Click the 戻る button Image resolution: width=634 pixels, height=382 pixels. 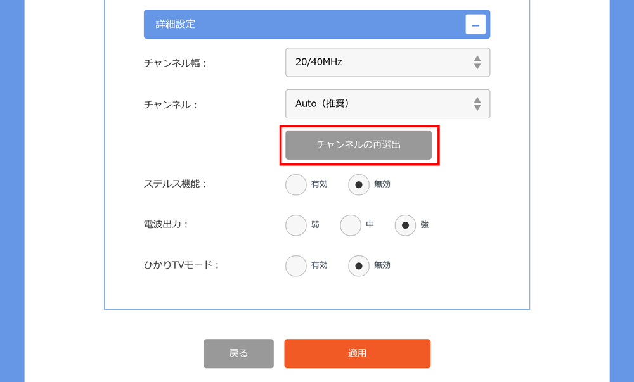pyautogui.click(x=238, y=353)
